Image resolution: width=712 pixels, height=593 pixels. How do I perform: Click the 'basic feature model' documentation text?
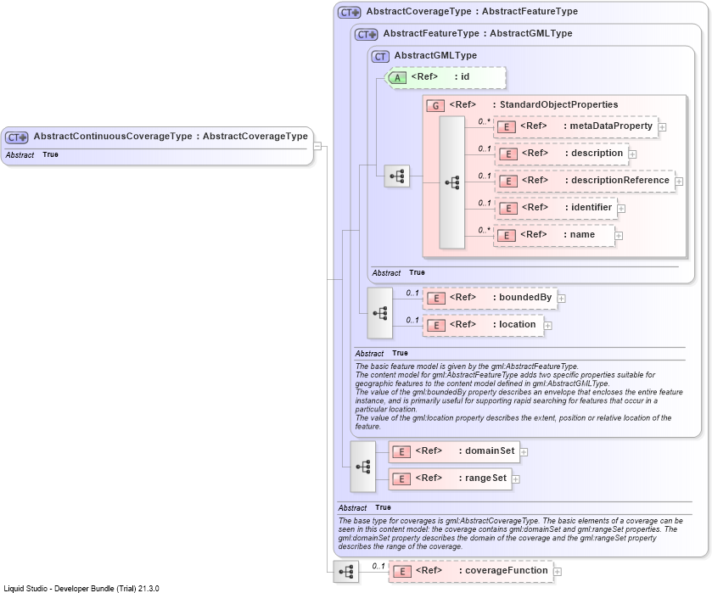(519, 396)
